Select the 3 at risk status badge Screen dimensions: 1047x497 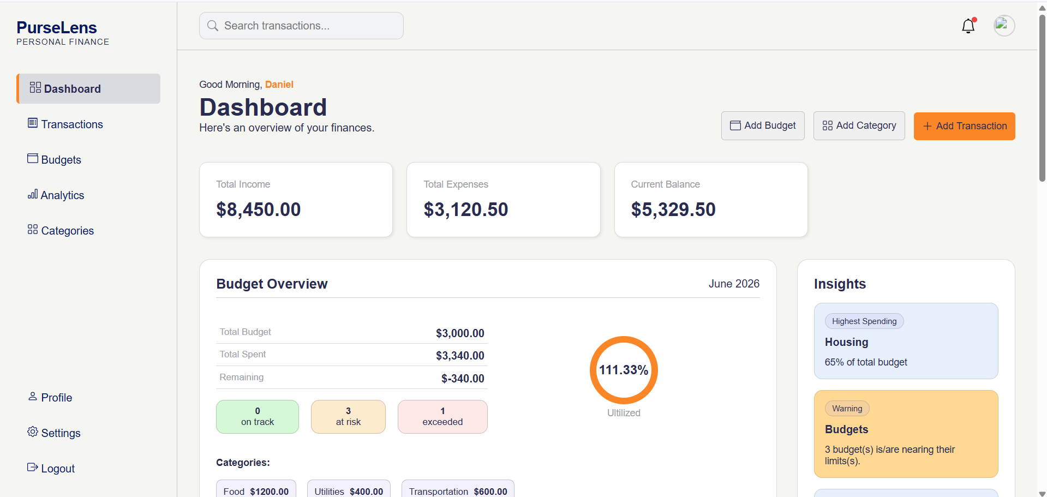pyautogui.click(x=348, y=417)
